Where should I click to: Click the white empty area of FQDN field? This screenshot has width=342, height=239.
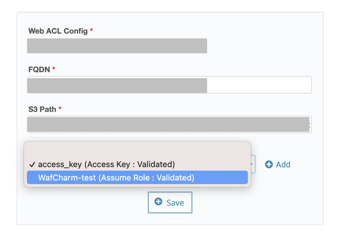click(259, 85)
